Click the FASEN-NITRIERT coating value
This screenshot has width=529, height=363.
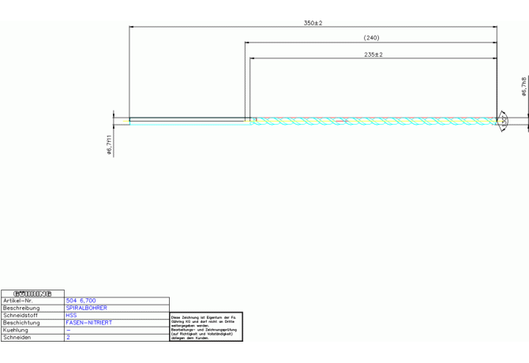(89, 323)
